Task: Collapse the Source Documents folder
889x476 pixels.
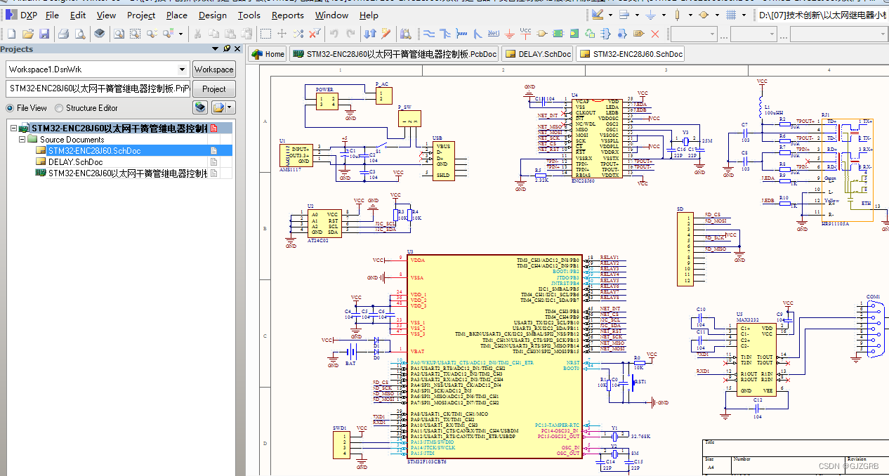Action: click(x=22, y=140)
